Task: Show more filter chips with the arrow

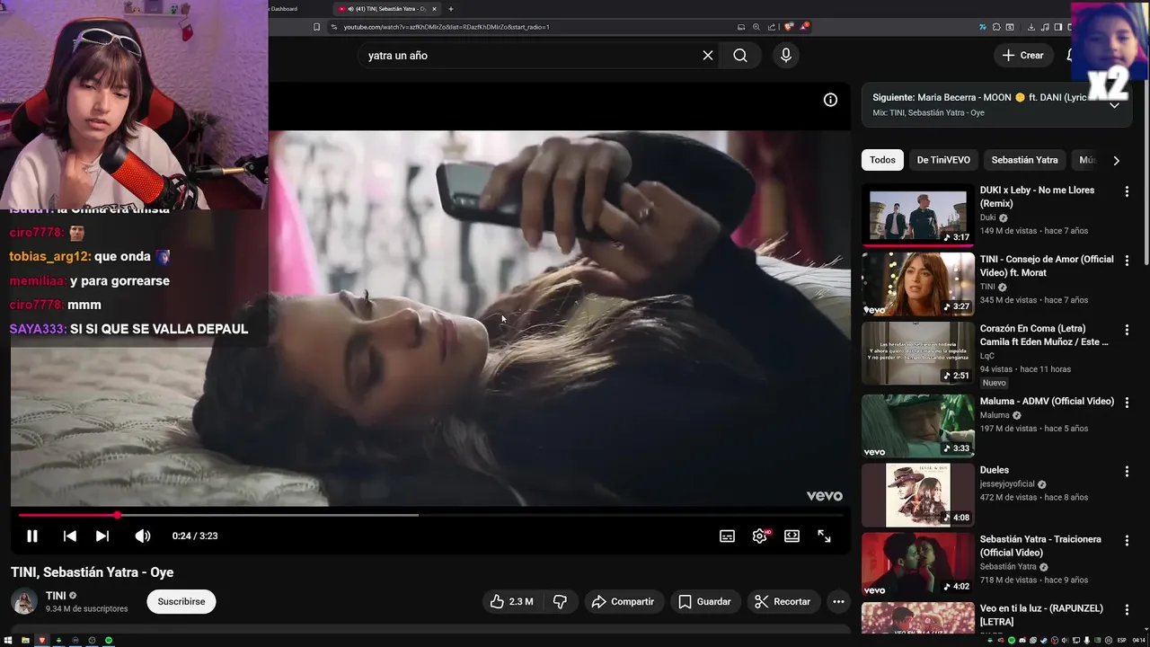Action: pyautogui.click(x=1116, y=161)
